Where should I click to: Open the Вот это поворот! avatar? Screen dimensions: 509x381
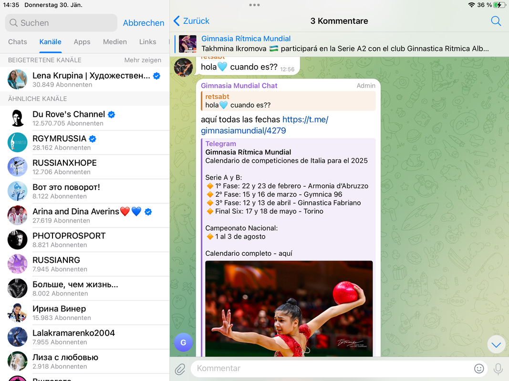pos(18,191)
